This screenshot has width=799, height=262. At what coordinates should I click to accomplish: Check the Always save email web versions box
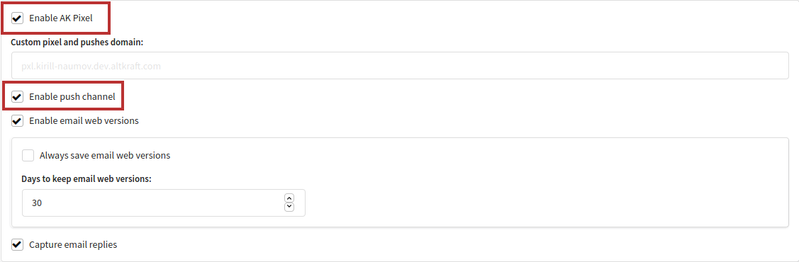point(28,156)
